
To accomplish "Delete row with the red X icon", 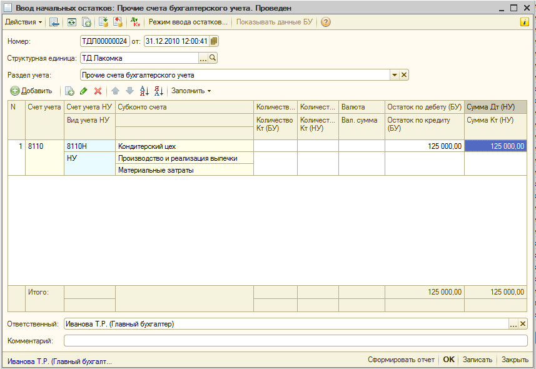I will click(x=98, y=91).
